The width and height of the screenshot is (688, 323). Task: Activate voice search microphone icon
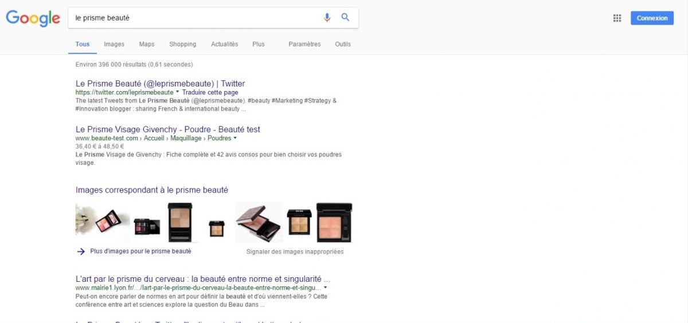[x=327, y=18]
